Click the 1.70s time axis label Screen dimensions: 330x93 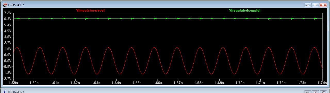[x=240, y=83]
